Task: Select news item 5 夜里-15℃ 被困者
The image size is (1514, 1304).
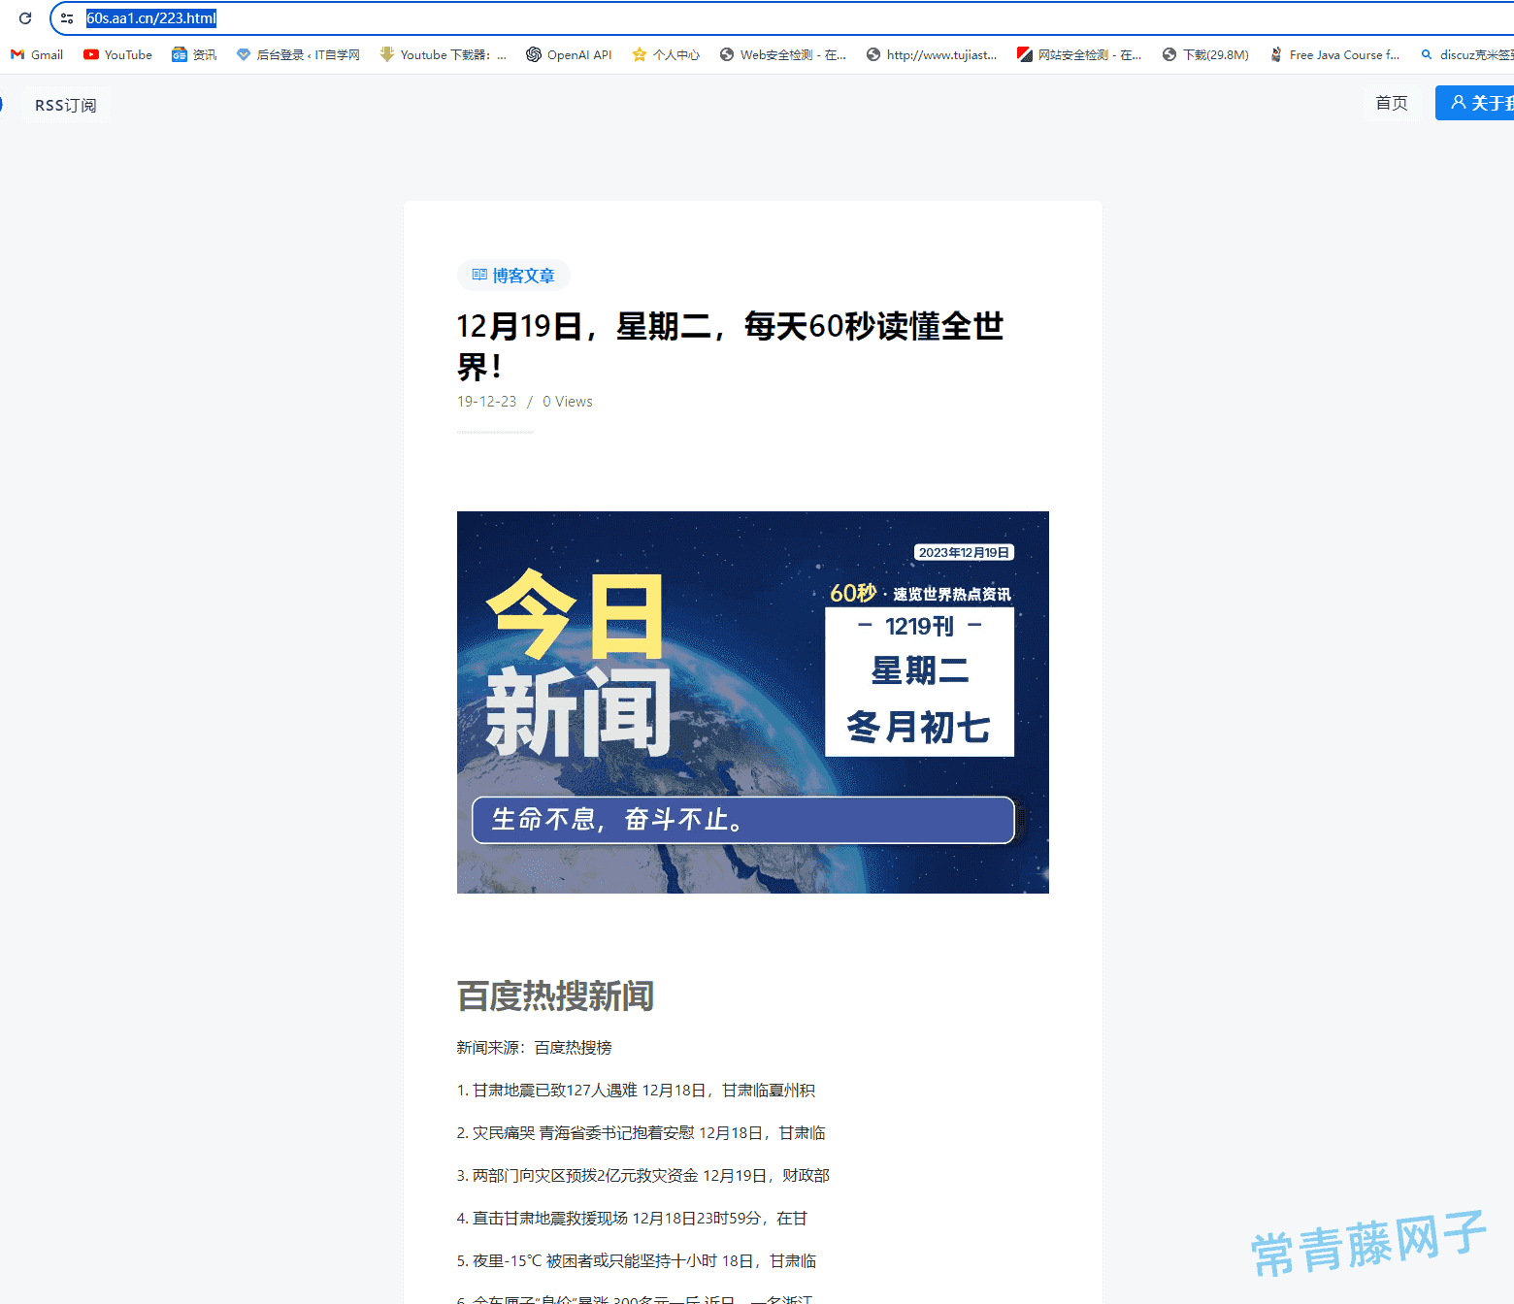Action: point(637,1261)
